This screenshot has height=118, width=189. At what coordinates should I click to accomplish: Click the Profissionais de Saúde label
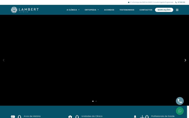coord(163,116)
